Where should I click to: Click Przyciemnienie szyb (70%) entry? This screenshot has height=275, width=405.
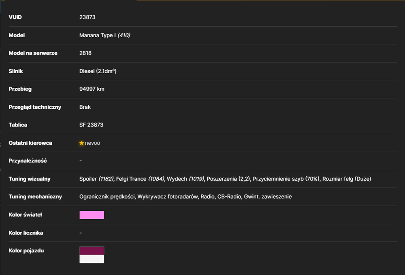[286, 179]
